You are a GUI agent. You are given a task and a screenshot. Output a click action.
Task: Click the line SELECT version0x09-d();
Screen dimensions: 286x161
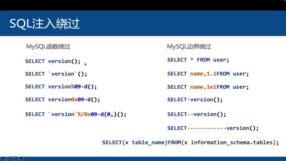click(62, 100)
